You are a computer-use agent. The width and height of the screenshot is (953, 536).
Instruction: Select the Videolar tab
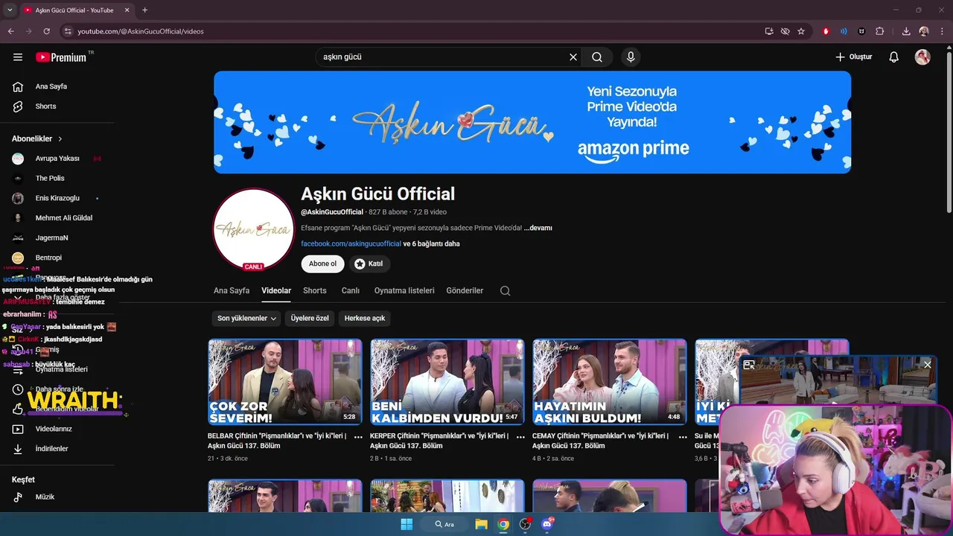click(276, 291)
